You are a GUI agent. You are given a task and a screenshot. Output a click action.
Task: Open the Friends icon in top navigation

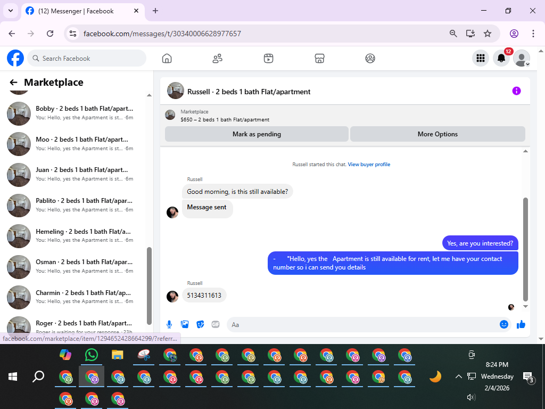[218, 59]
